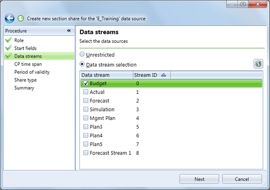Select the Mgmt Plan row label
Image resolution: width=270 pixels, height=190 pixels.
(x=102, y=118)
